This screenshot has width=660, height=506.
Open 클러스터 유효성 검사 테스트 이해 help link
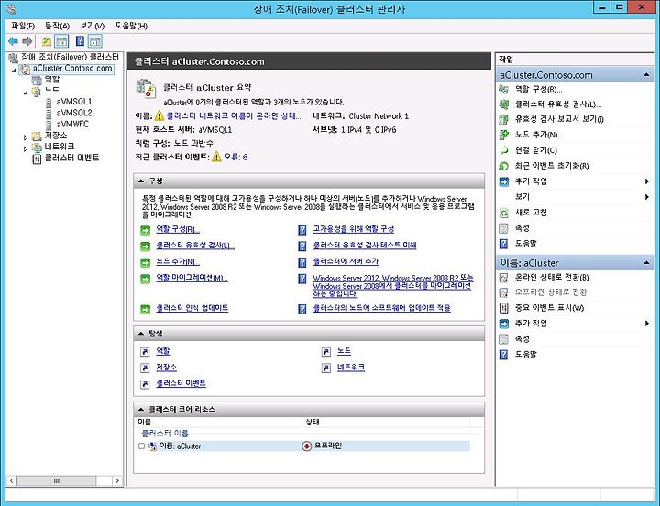coord(365,246)
